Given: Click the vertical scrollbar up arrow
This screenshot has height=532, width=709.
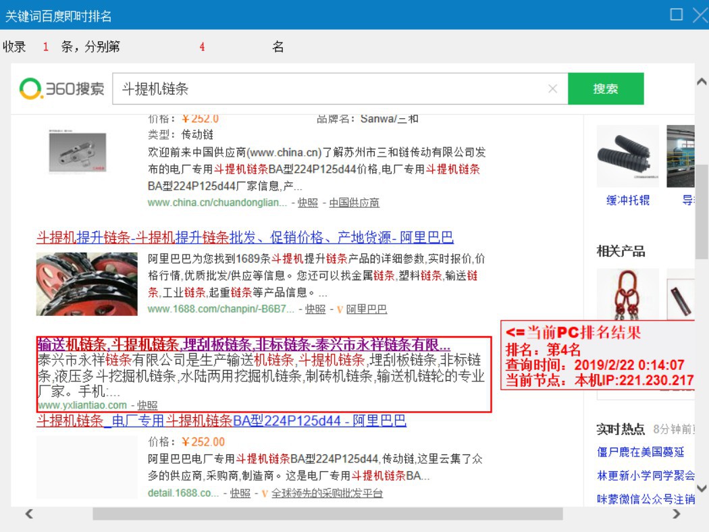Looking at the screenshot, I should click(702, 82).
